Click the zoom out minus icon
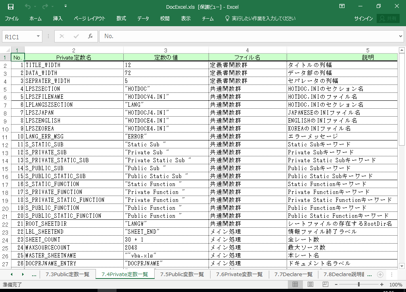Screen dimensions: 406x292 (x=337, y=284)
